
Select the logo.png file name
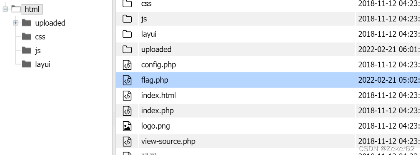pyautogui.click(x=155, y=126)
